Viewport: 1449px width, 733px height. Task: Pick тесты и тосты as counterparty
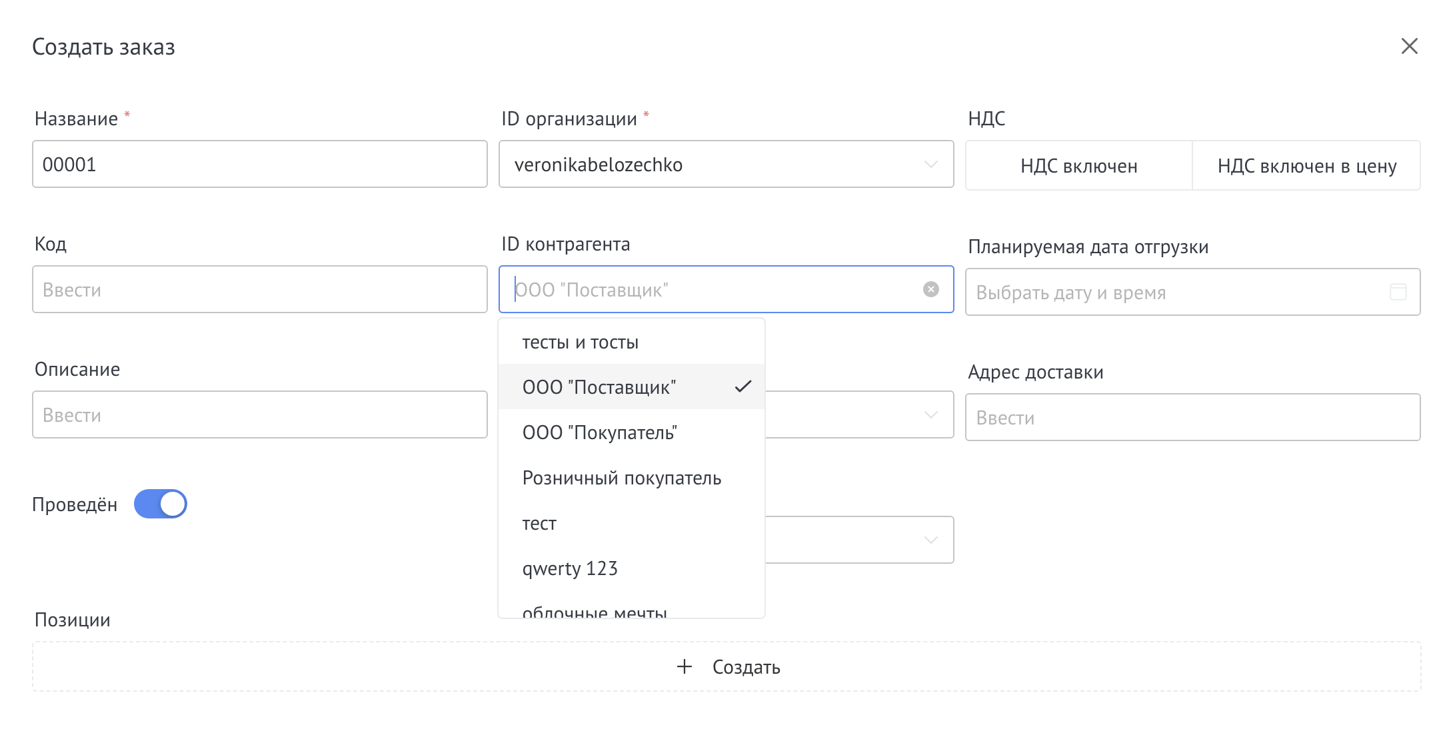[580, 341]
